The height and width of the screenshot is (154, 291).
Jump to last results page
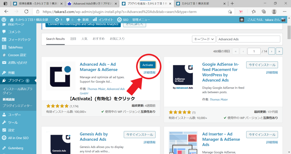pos(279,51)
